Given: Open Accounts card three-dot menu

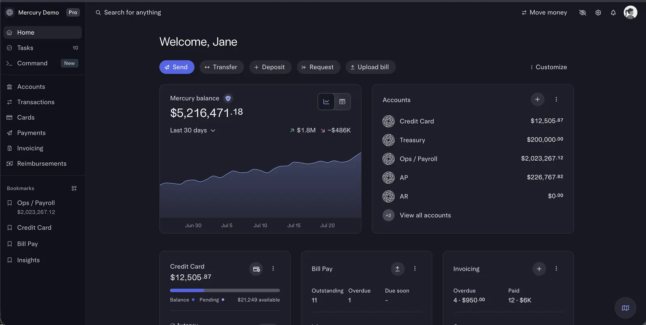Looking at the screenshot, I should coord(556,99).
